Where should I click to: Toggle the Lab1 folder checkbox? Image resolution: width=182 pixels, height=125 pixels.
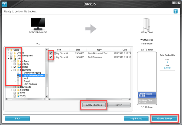point(11,59)
